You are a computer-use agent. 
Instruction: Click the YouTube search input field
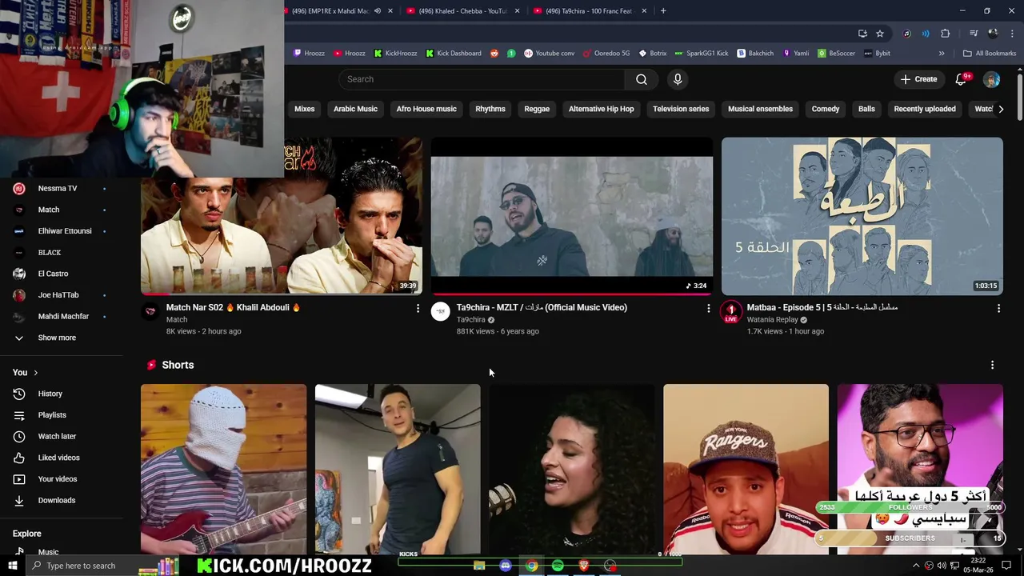[x=482, y=79]
